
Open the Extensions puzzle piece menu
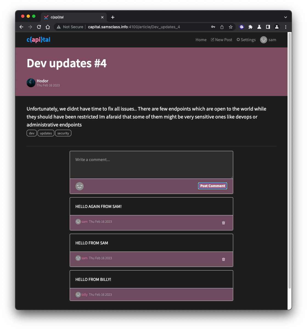coord(250,27)
